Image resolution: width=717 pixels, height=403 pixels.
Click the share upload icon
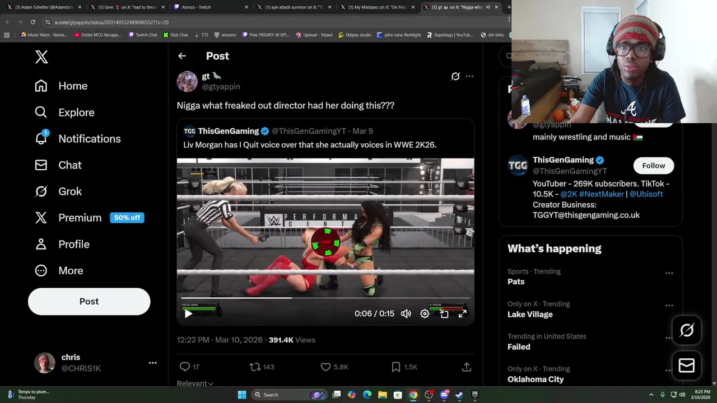pos(466,367)
